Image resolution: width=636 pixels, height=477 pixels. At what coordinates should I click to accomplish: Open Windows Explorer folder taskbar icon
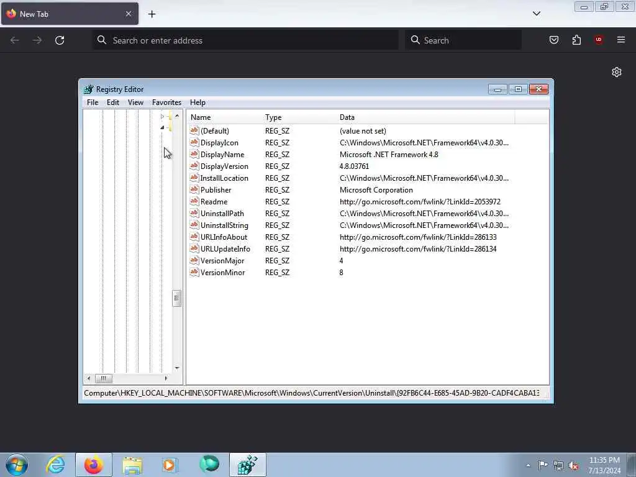click(x=132, y=465)
